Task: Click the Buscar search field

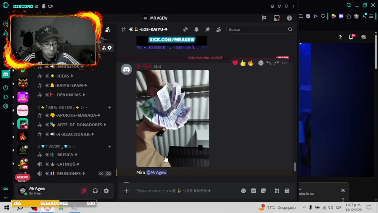Action: pyautogui.click(x=260, y=29)
